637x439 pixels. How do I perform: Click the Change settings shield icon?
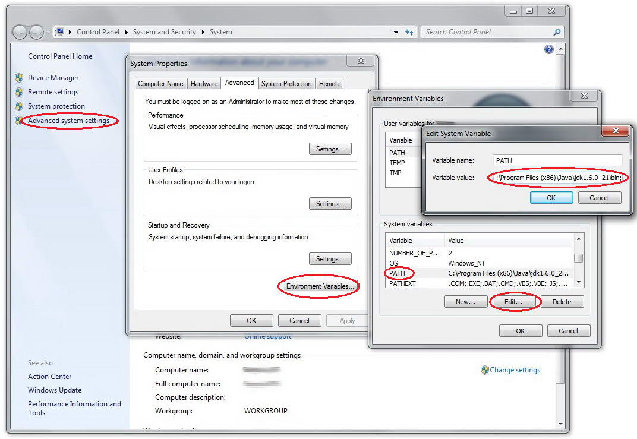(x=484, y=370)
